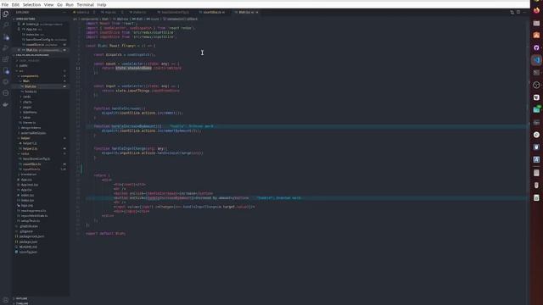The width and height of the screenshot is (543, 305).
Task: Open the Go menu
Action: [60, 5]
